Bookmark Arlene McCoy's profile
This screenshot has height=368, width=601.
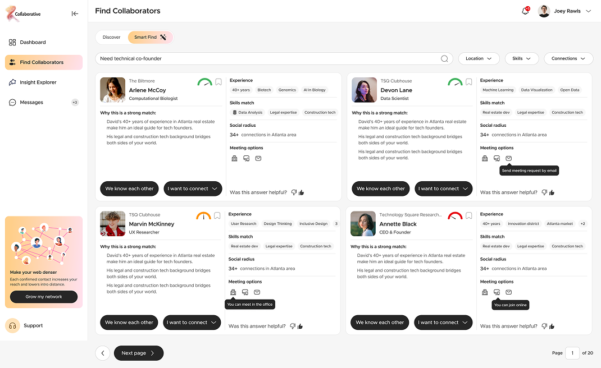click(x=218, y=81)
